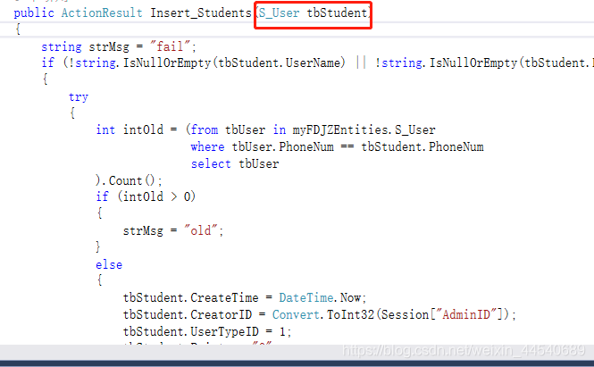594x367 pixels.
Task: Click myFDJZEntities.S_User in the query
Action: pyautogui.click(x=364, y=130)
